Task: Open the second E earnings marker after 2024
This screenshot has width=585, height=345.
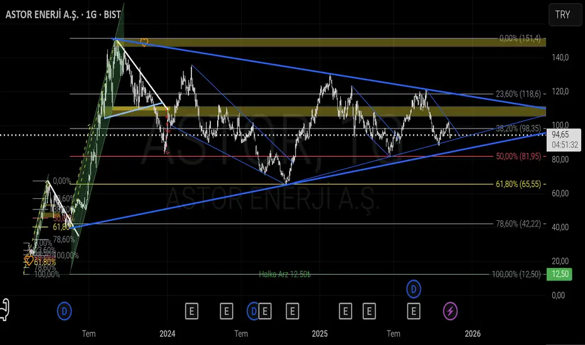Action: (227, 311)
